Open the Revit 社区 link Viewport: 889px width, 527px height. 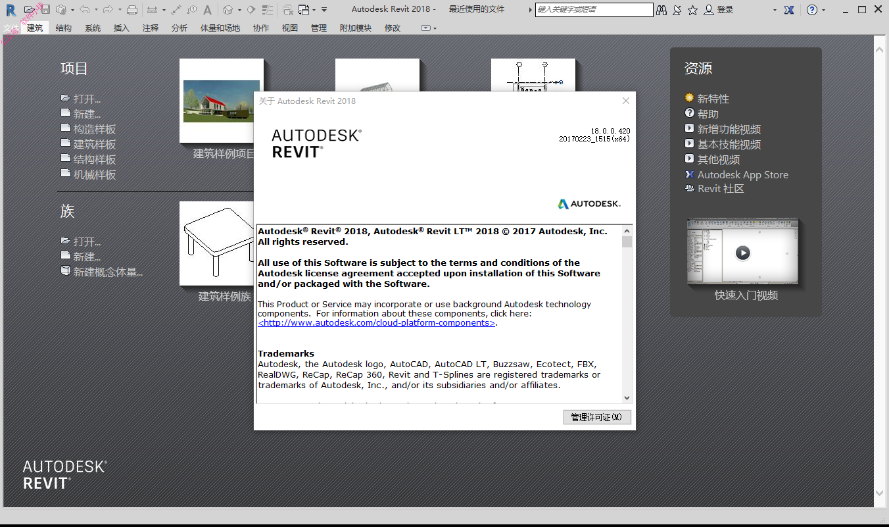[x=721, y=189]
